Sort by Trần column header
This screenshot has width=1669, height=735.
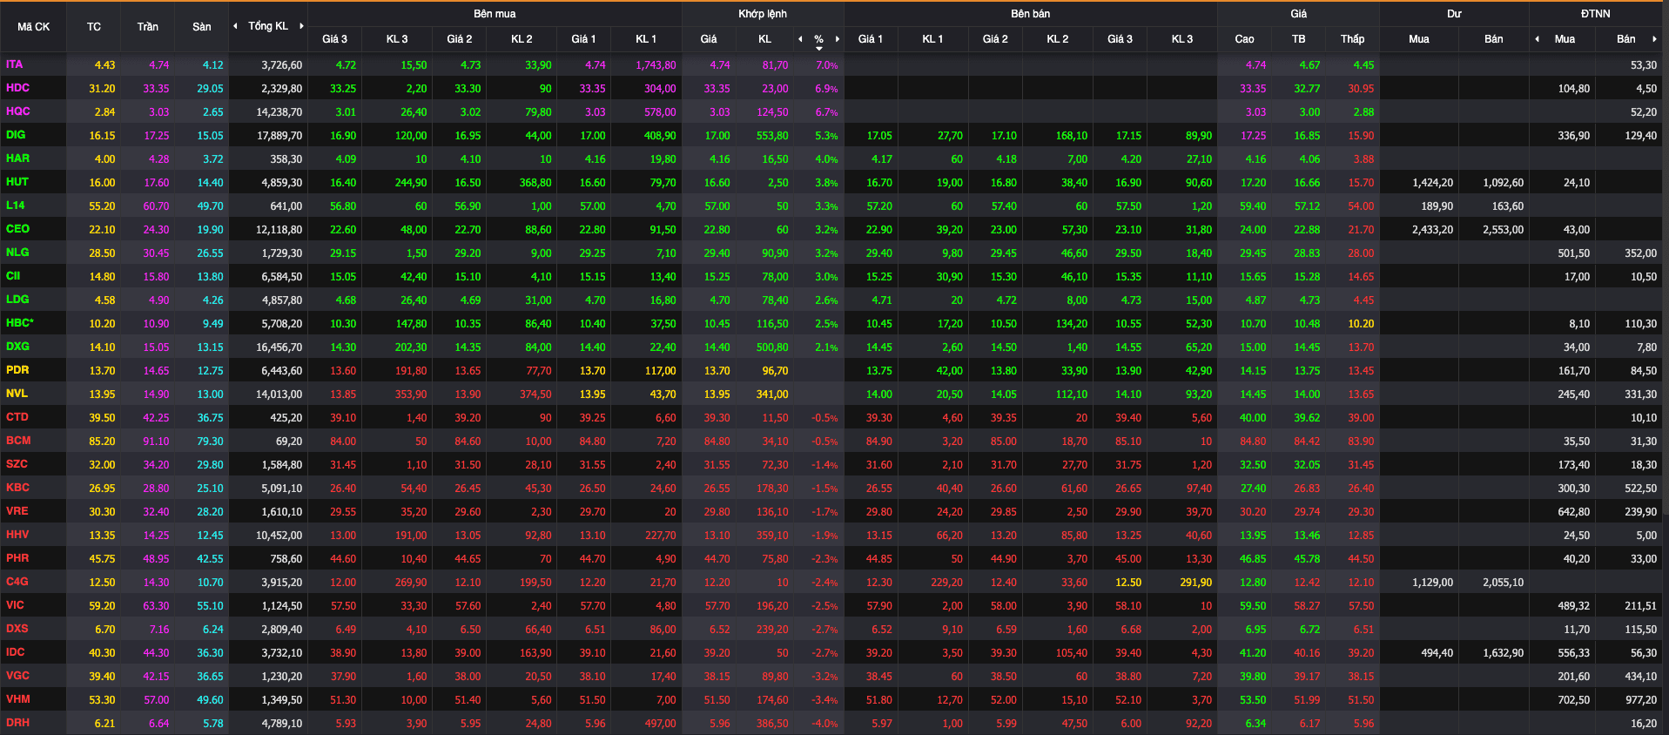click(x=148, y=27)
